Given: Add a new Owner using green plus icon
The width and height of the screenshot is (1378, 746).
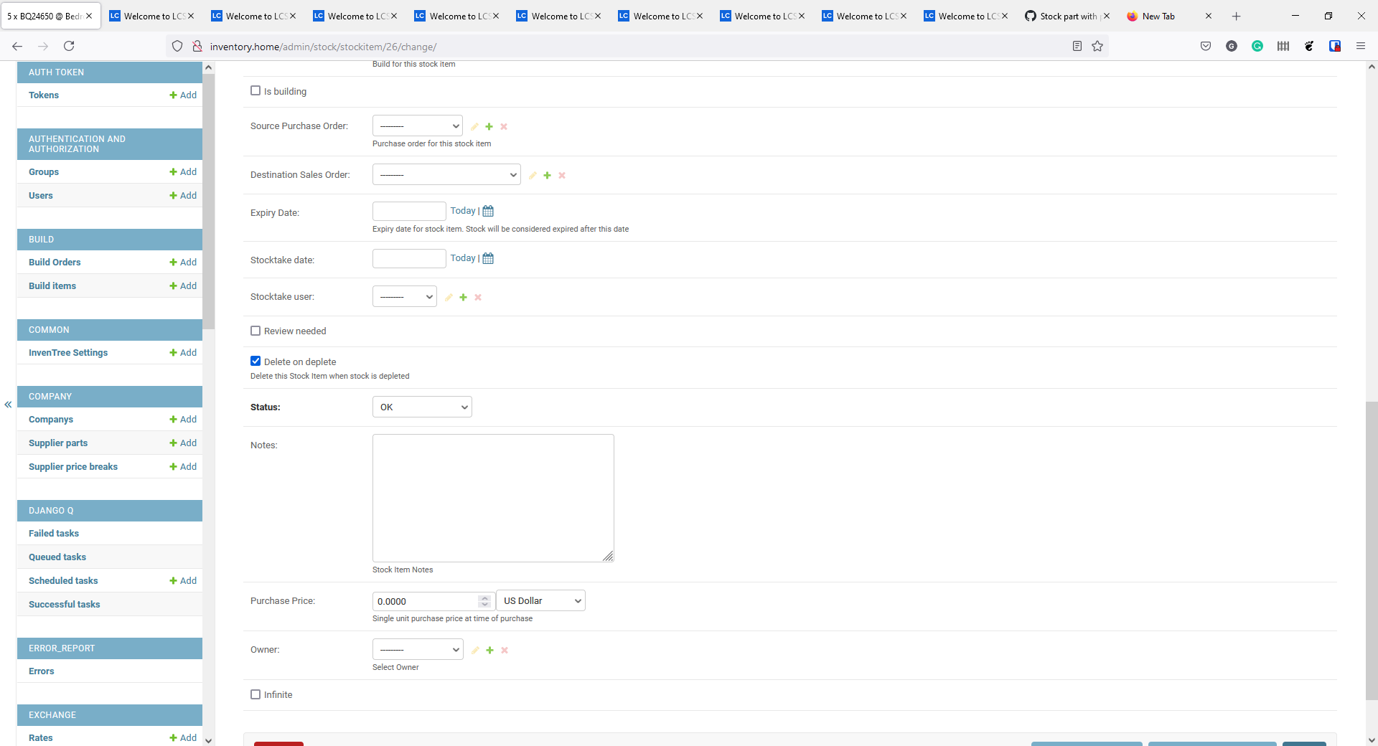Looking at the screenshot, I should point(489,650).
